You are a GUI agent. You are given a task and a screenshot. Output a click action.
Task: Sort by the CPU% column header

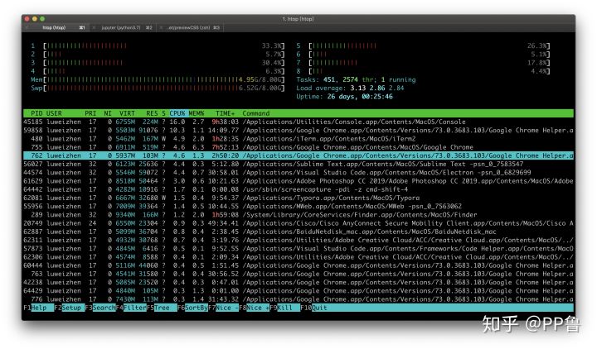point(178,113)
